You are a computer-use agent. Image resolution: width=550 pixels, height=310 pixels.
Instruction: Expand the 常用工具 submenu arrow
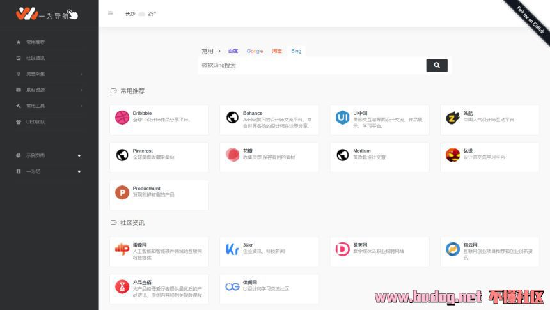click(x=81, y=106)
